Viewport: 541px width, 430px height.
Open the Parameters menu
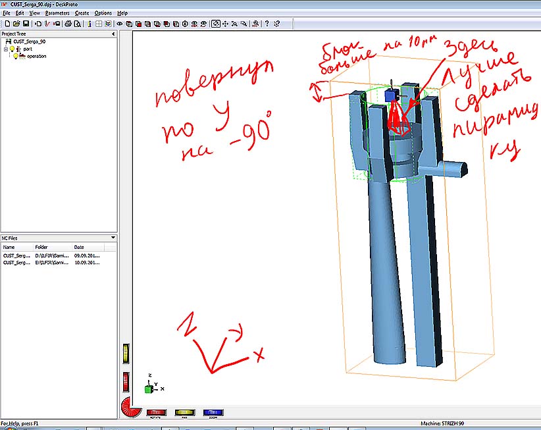point(57,13)
